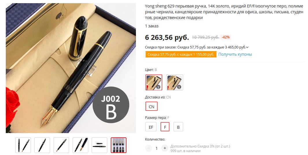Expand the order discount details chevron
308x155 pixels.
[247, 47]
